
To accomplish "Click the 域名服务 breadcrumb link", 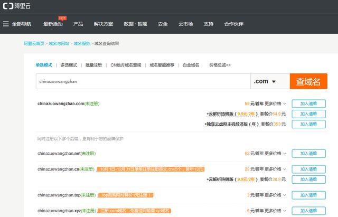I will 82,43.
